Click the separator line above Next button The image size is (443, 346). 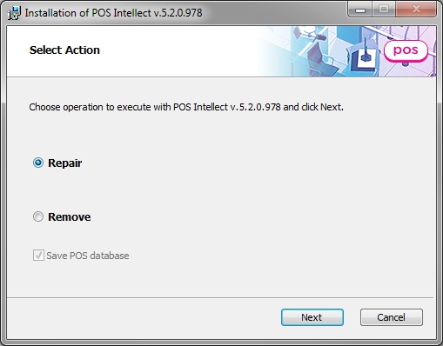pos(220,297)
